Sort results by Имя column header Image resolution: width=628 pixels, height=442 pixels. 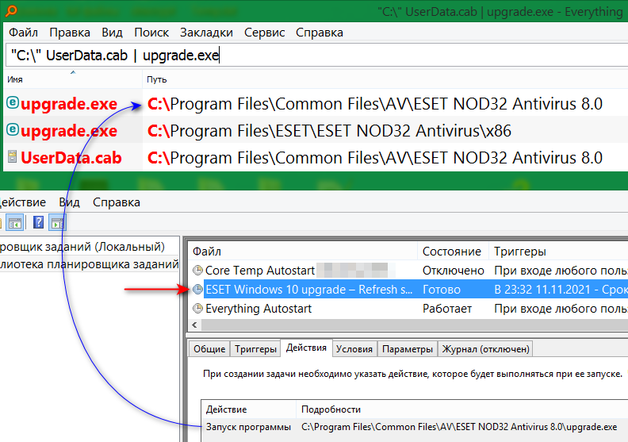pyautogui.click(x=73, y=79)
